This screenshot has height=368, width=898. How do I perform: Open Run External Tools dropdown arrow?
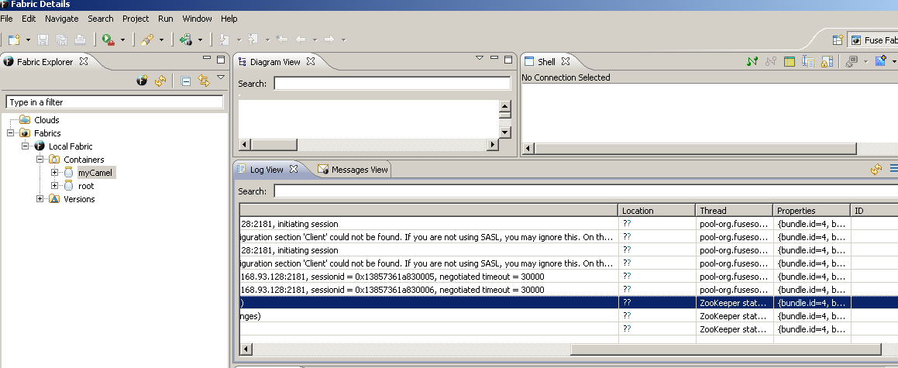pos(122,40)
